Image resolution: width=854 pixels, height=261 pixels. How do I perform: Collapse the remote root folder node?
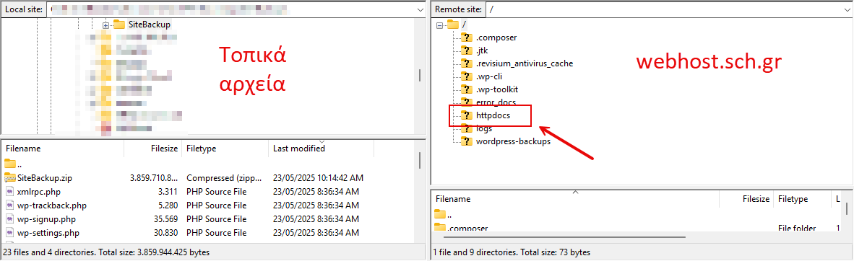click(439, 25)
